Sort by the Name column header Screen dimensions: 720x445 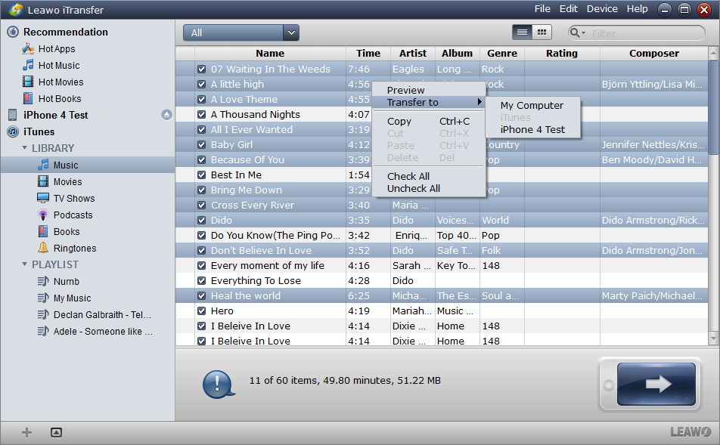270,53
